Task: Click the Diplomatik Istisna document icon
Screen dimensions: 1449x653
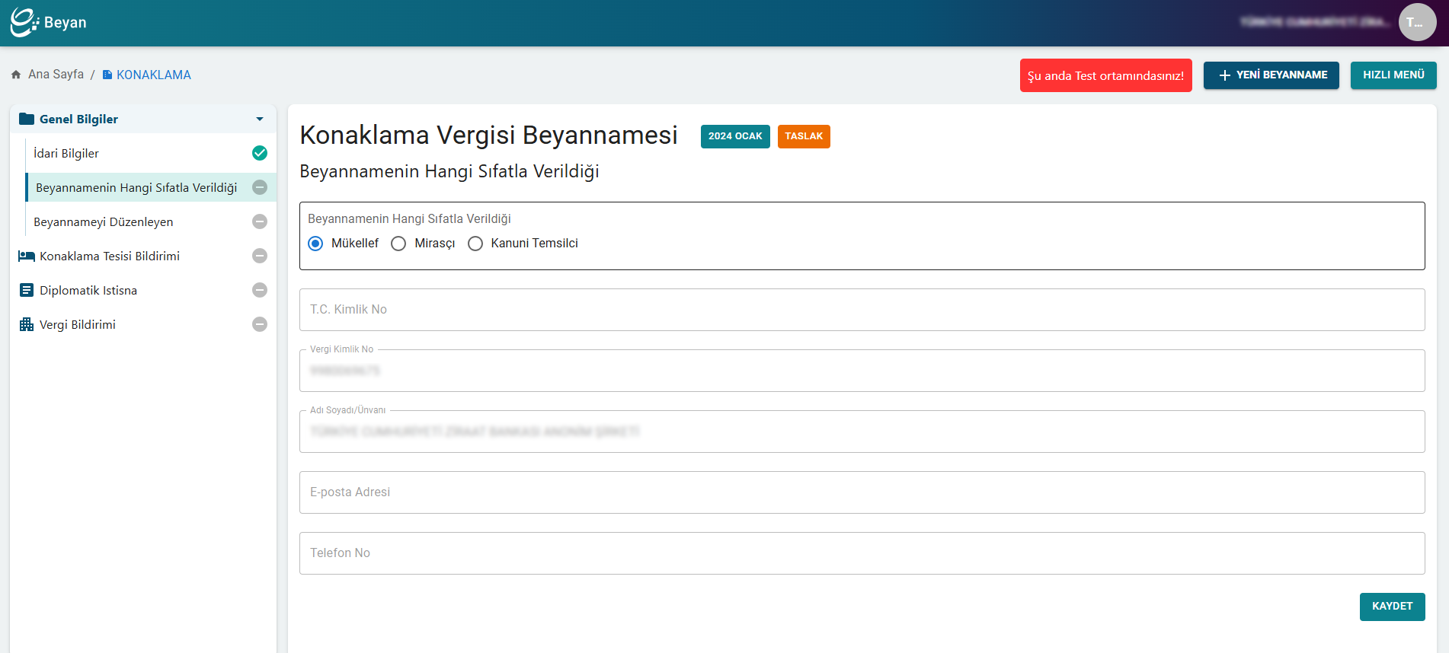Action: (27, 290)
